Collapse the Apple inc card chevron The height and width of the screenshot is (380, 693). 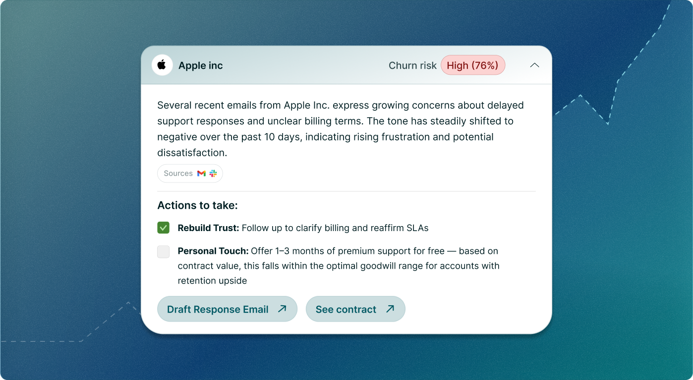click(534, 65)
